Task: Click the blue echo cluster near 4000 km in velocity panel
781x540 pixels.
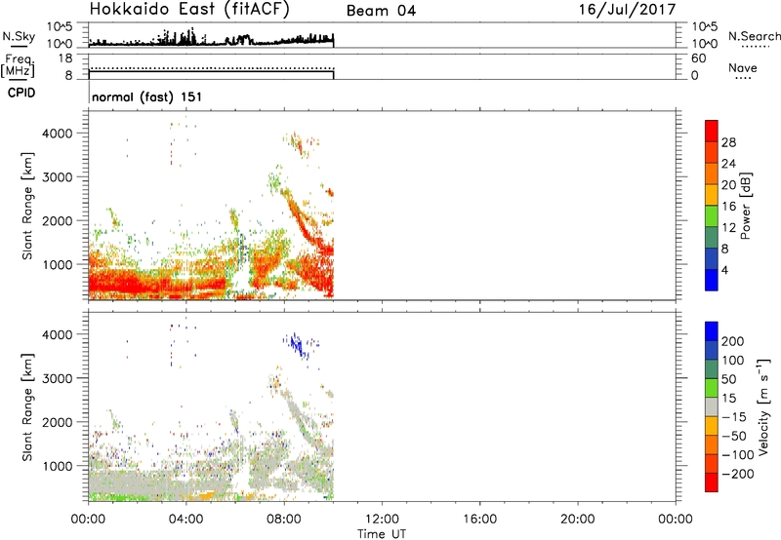Action: pyautogui.click(x=298, y=345)
